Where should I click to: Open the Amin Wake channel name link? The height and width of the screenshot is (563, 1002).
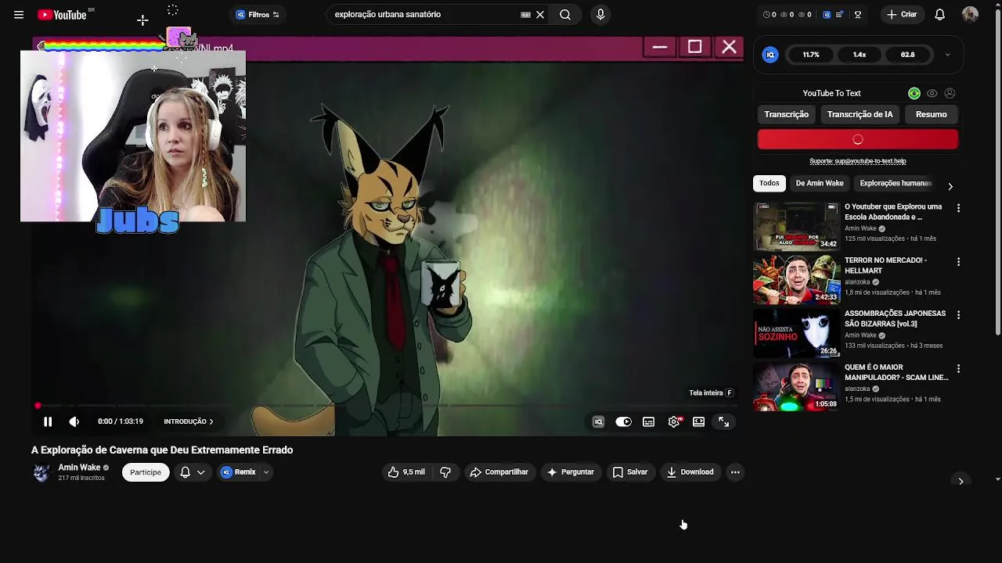79,468
